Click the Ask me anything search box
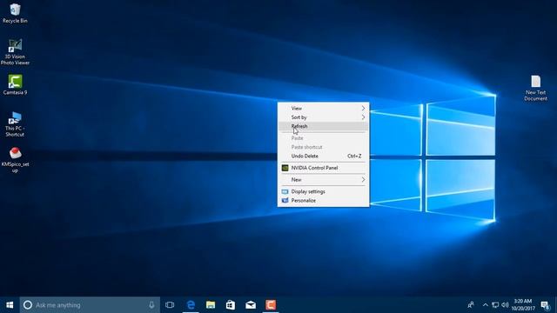Screen dimensions: 557x313 90,305
